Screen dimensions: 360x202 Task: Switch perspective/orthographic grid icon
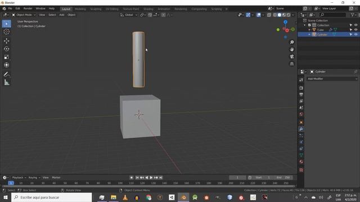click(292, 63)
